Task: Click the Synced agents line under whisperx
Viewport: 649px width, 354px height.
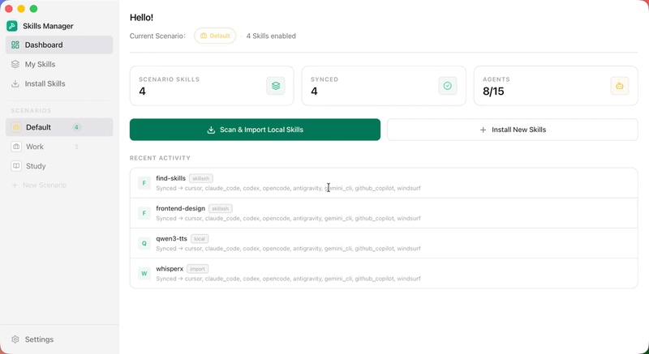Action: pos(289,279)
